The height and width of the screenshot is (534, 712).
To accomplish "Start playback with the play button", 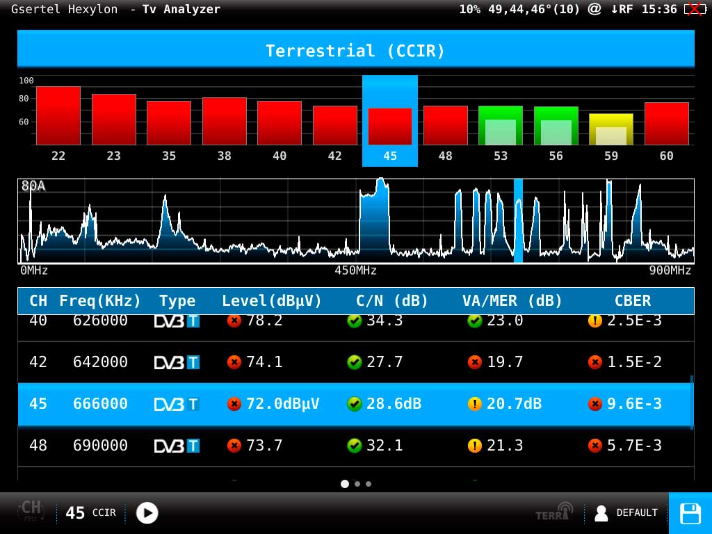I will click(147, 513).
